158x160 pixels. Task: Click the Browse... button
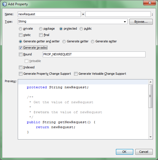click(141, 22)
